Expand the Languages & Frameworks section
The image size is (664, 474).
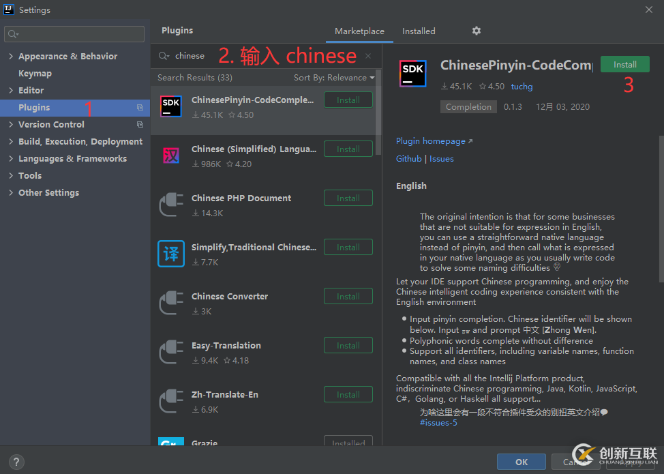11,159
